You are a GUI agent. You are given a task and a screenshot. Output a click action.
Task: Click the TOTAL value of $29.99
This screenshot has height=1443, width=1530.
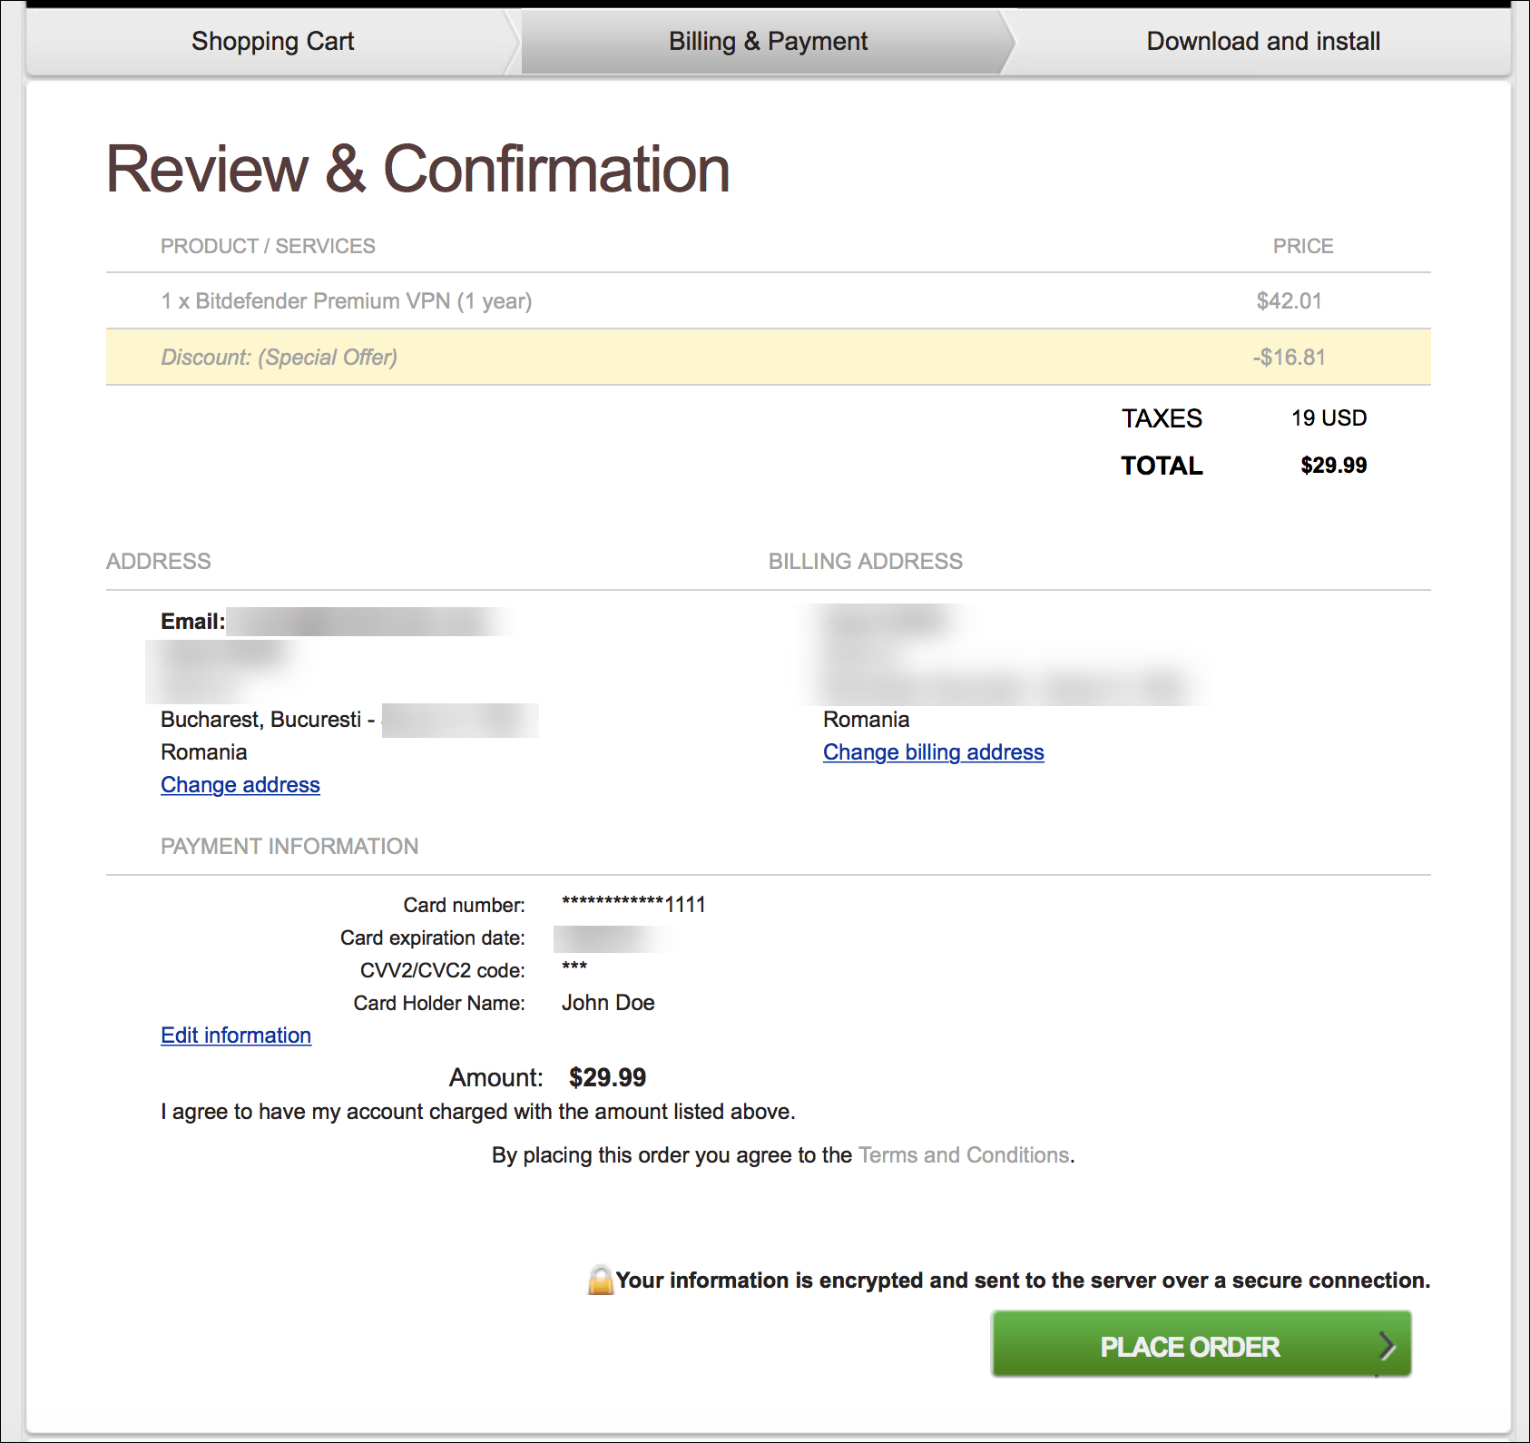pos(1333,466)
